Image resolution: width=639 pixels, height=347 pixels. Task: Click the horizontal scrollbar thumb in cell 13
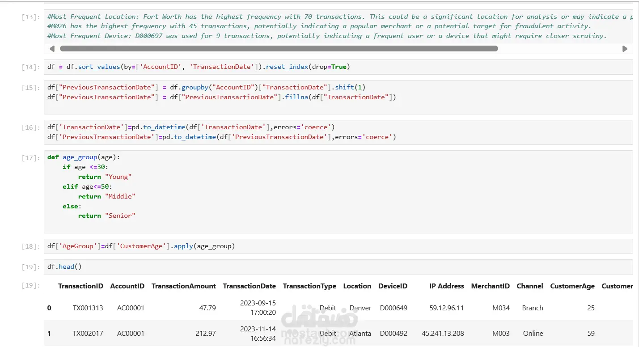[x=279, y=48]
